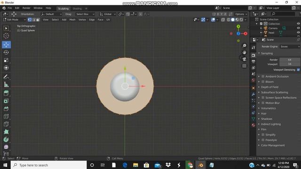
Task: Open the Output properties tab
Action: [253, 61]
